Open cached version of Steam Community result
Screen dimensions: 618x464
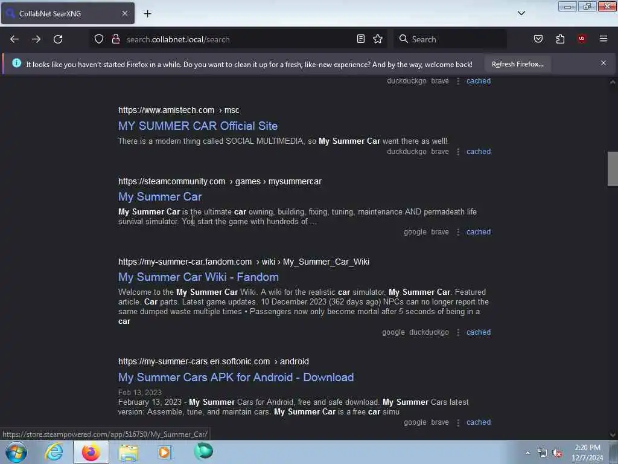point(479,232)
